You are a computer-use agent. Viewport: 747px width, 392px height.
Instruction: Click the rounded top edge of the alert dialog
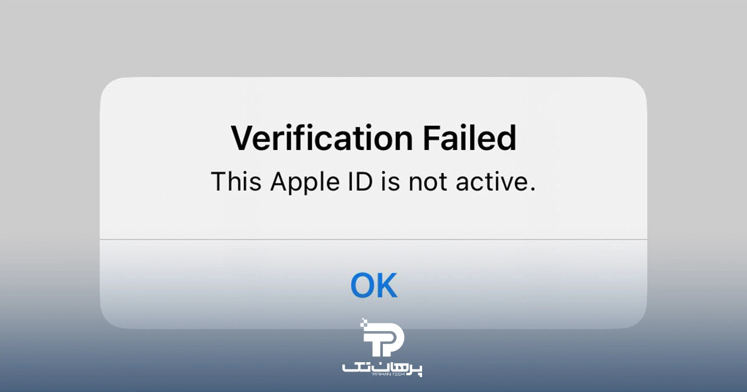tap(374, 78)
